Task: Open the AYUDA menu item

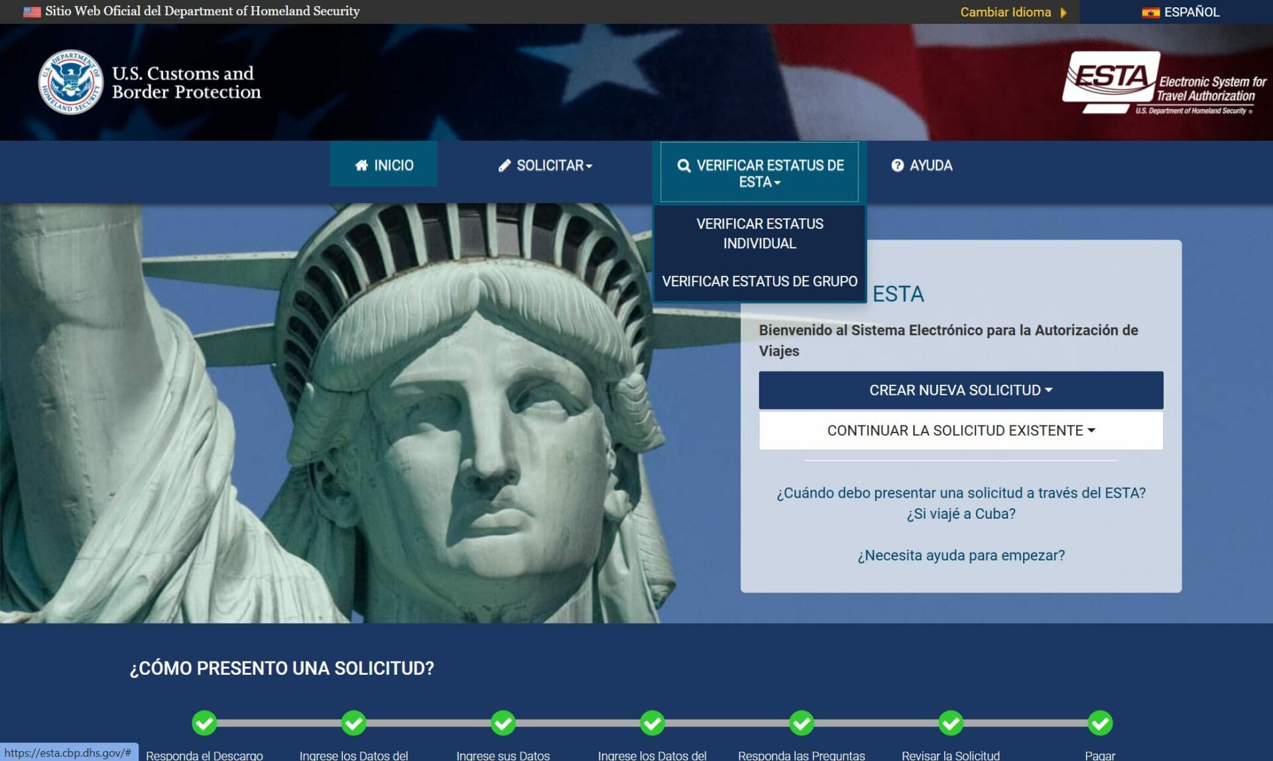Action: [922, 165]
